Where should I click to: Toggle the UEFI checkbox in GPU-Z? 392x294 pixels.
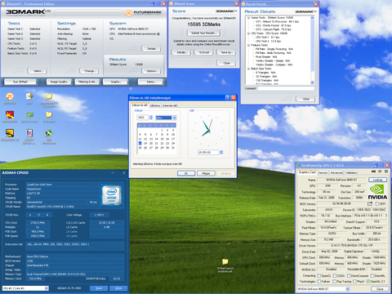(377, 203)
